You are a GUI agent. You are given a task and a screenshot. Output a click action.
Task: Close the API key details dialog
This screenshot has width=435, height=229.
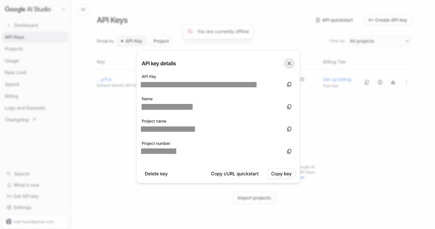click(289, 64)
